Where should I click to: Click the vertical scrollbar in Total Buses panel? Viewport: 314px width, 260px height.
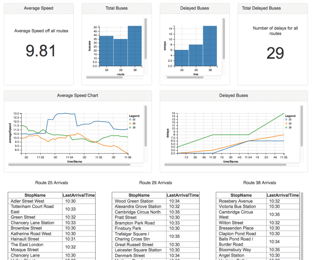[x=146, y=38]
